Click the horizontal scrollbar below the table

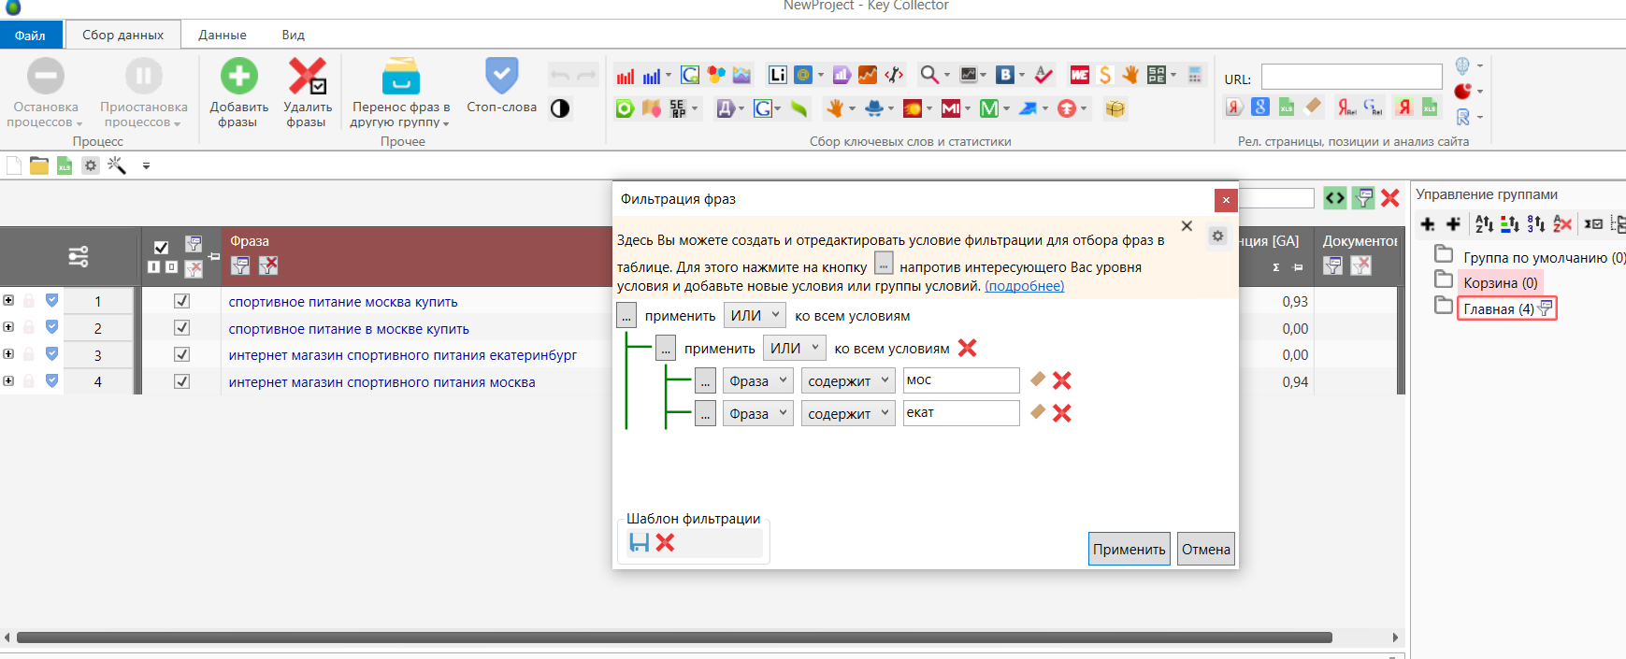point(673,638)
